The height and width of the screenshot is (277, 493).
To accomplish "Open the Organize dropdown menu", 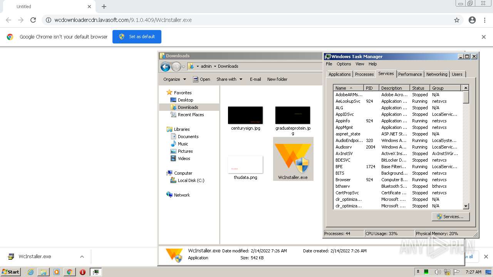I will pyautogui.click(x=175, y=79).
